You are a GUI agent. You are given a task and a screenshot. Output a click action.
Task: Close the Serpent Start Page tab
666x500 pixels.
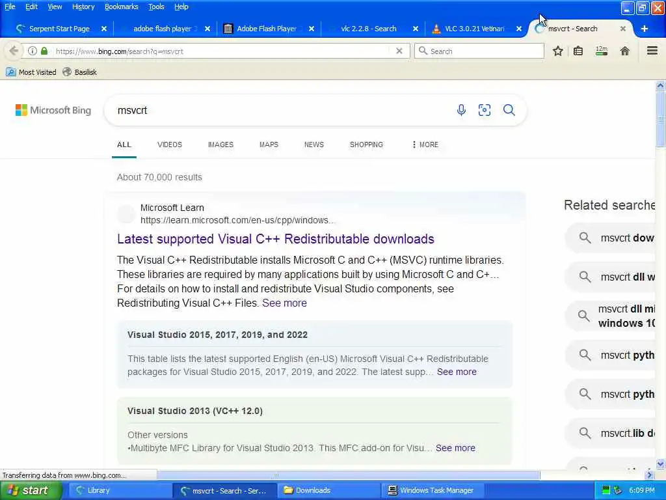tap(104, 29)
